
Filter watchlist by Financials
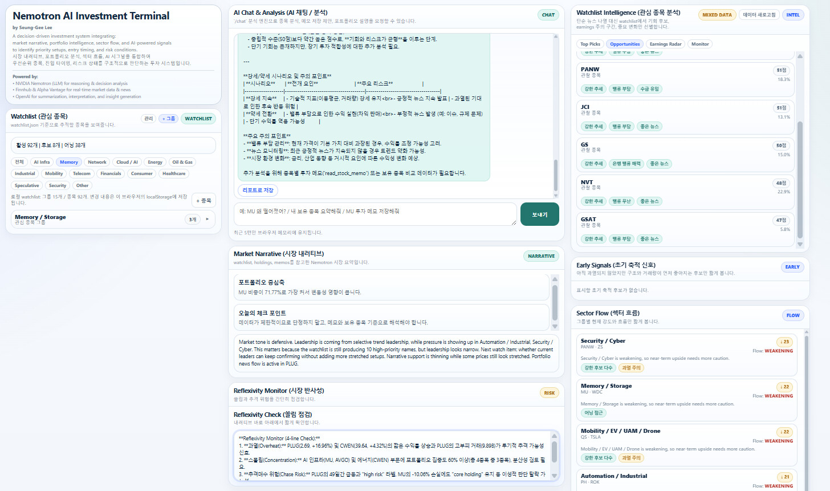111,173
